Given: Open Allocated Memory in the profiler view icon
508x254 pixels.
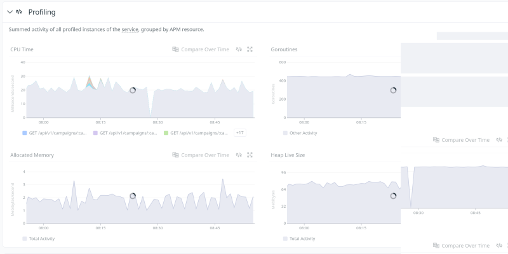Looking at the screenshot, I should (239, 155).
